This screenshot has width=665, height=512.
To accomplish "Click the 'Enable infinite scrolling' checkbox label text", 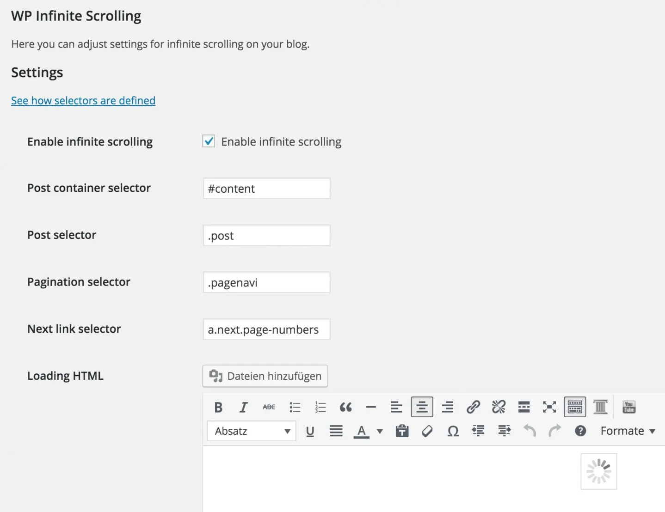I will (x=281, y=142).
